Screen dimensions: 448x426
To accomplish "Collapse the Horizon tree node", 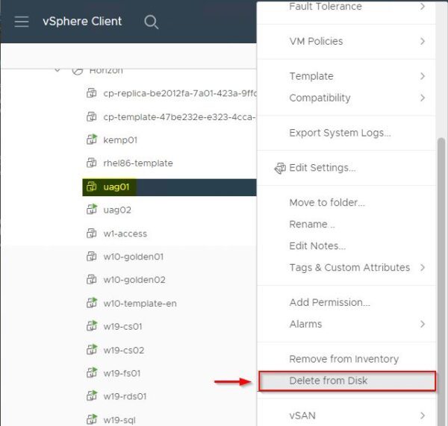I will (x=57, y=70).
